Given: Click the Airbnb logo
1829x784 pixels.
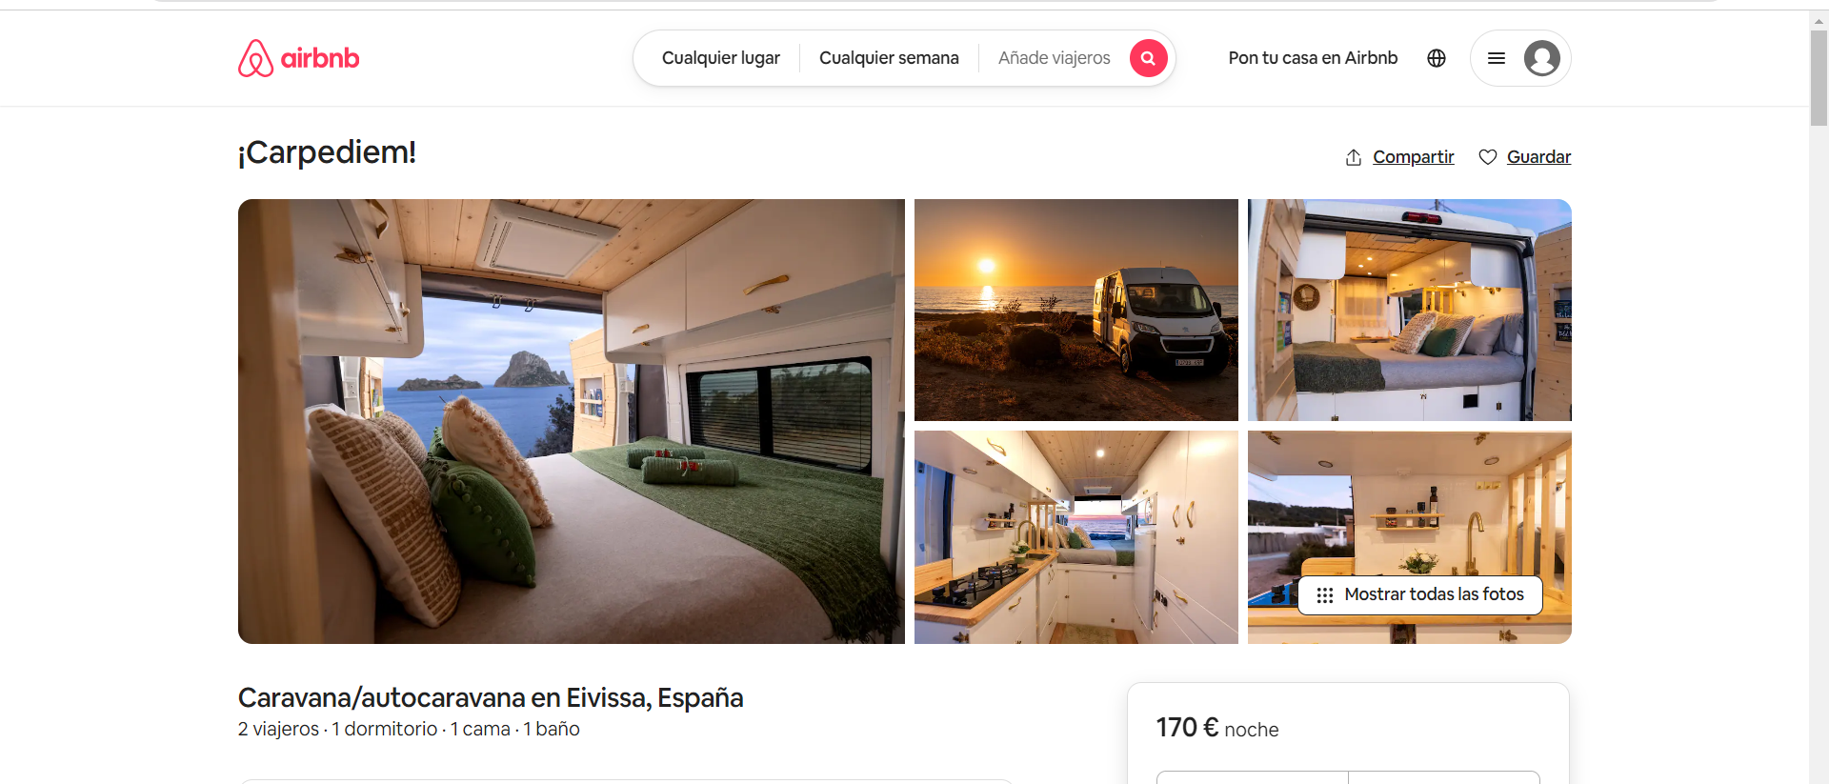Looking at the screenshot, I should pyautogui.click(x=298, y=58).
